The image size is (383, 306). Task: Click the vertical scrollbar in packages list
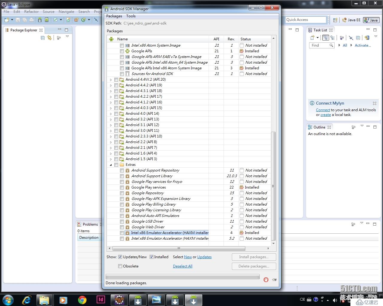click(273, 186)
